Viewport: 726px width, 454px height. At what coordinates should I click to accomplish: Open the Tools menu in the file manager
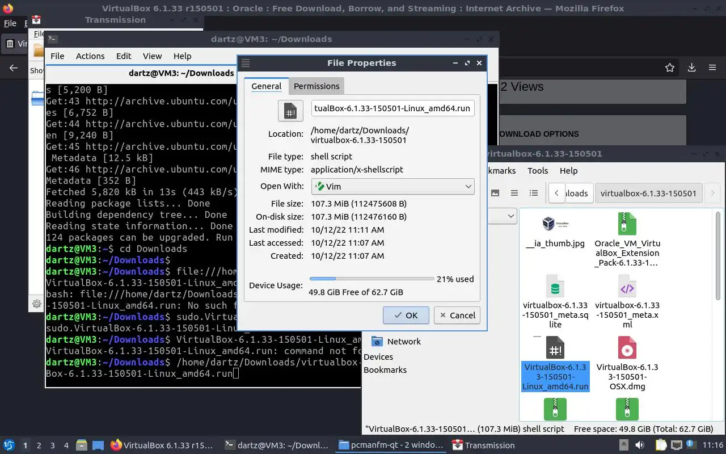(x=538, y=170)
